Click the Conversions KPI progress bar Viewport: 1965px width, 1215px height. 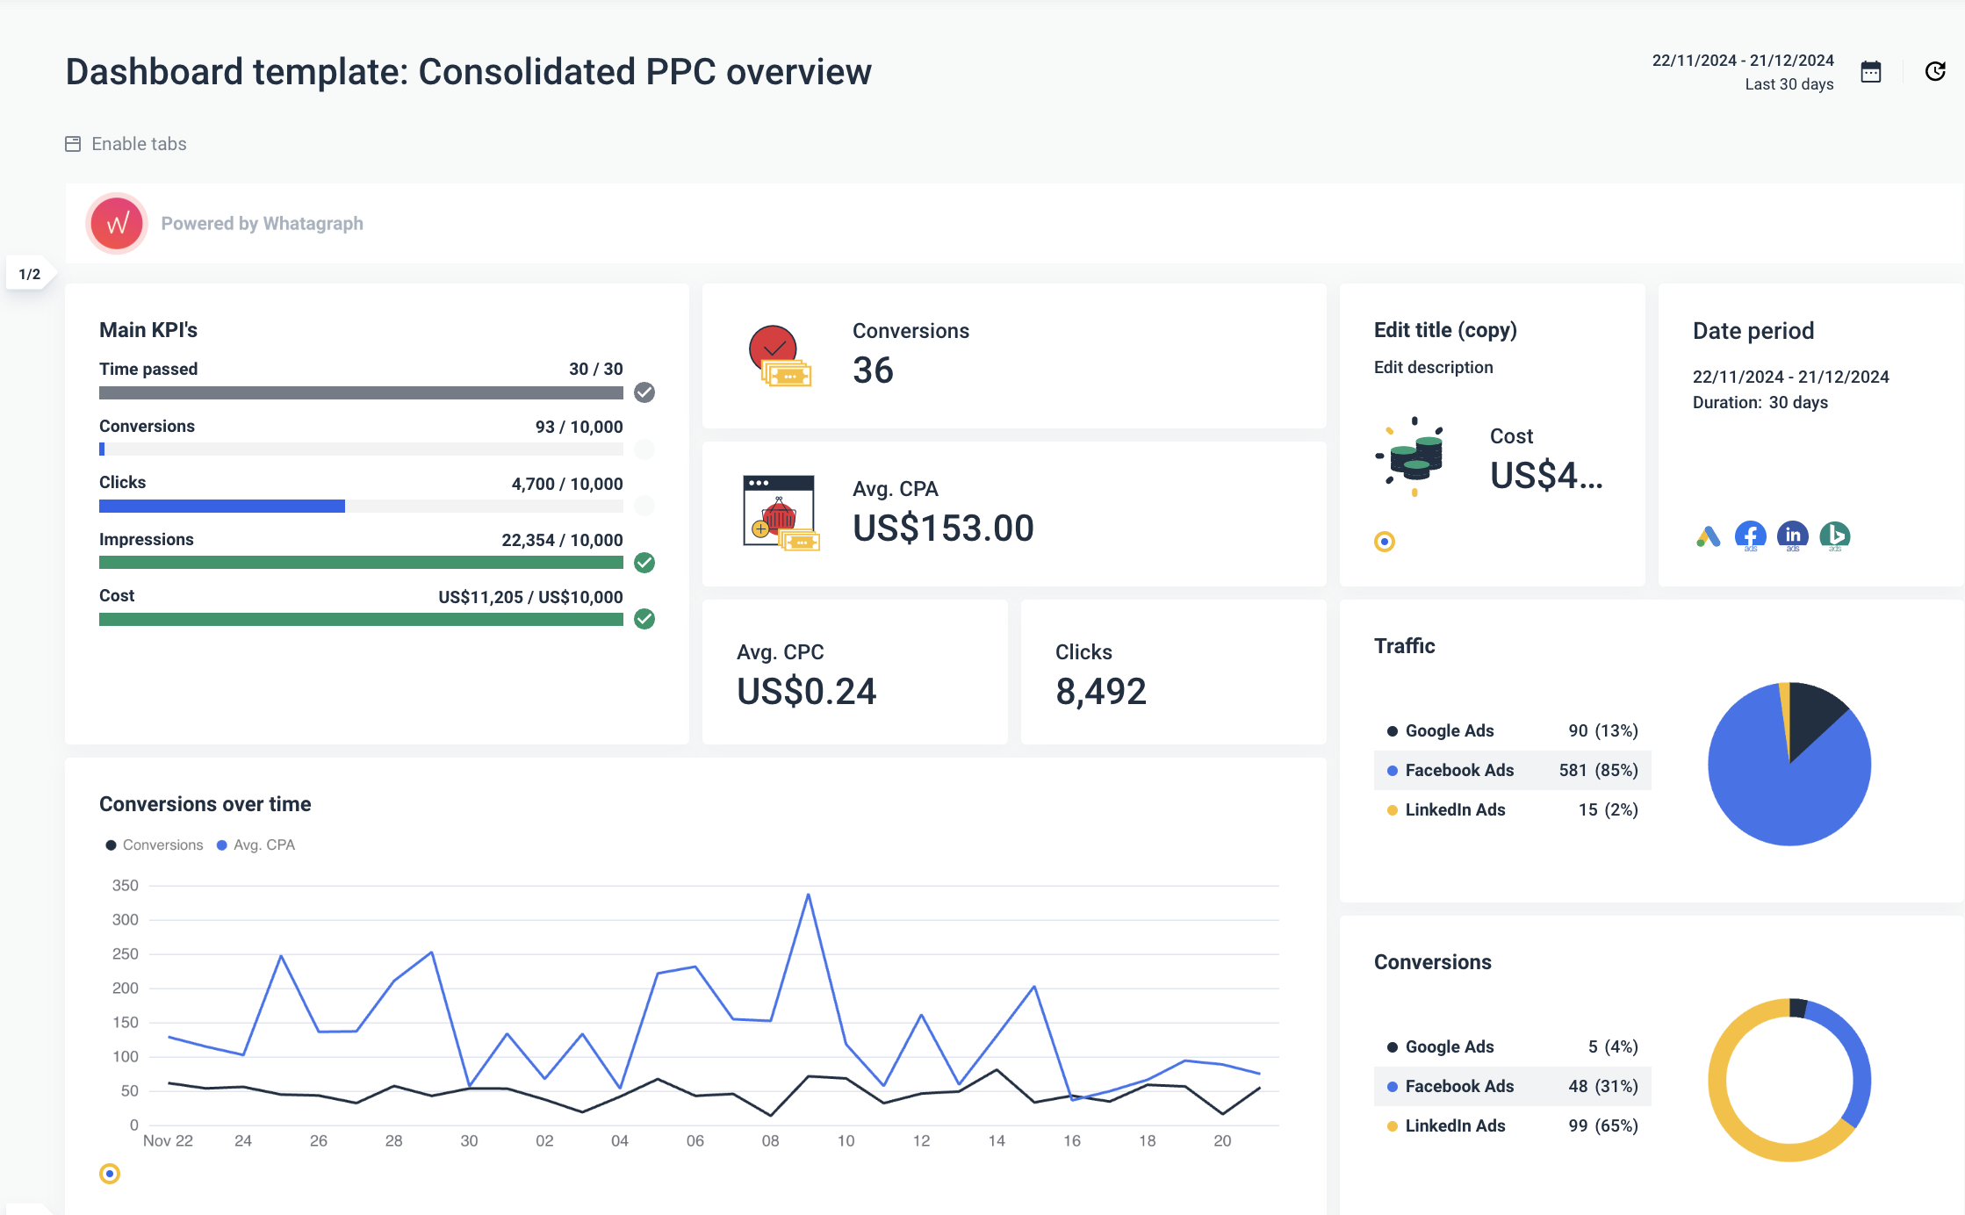tap(361, 449)
